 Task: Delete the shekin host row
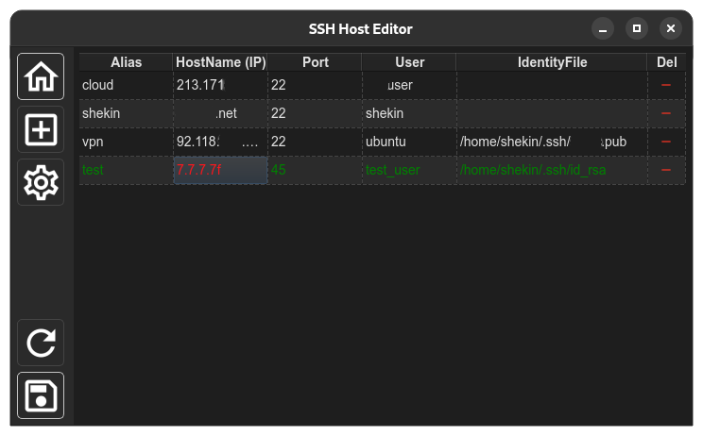[666, 113]
